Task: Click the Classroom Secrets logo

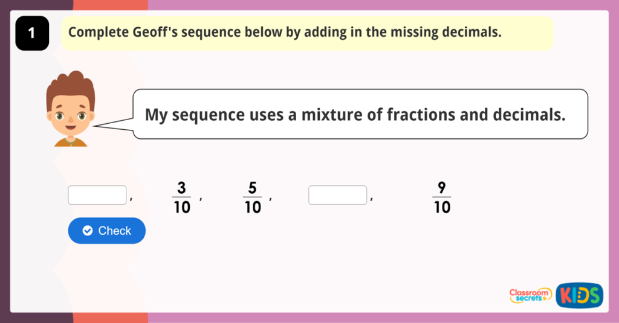Action: pyautogui.click(x=530, y=295)
